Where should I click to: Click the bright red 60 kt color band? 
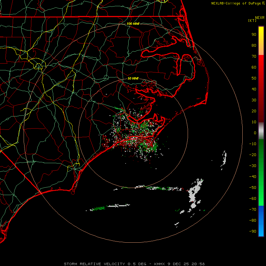[261, 67]
